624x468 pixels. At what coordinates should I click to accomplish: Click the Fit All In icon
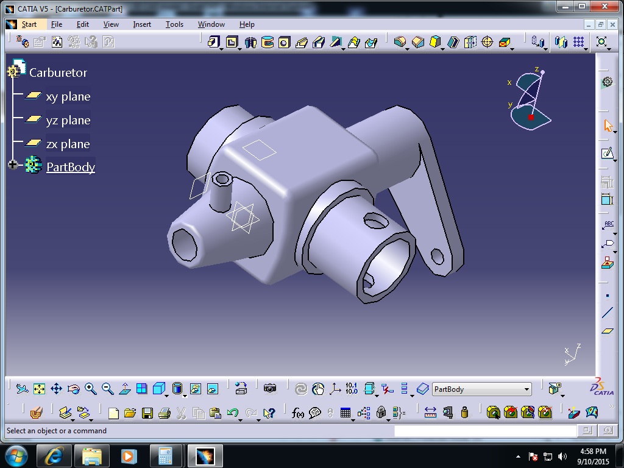coord(39,389)
